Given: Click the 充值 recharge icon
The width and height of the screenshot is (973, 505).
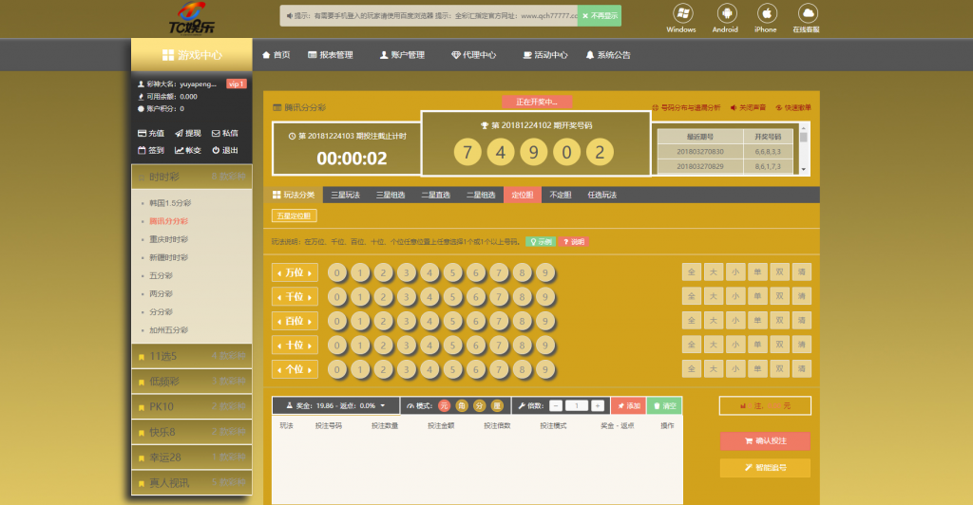Looking at the screenshot, I should [x=151, y=133].
